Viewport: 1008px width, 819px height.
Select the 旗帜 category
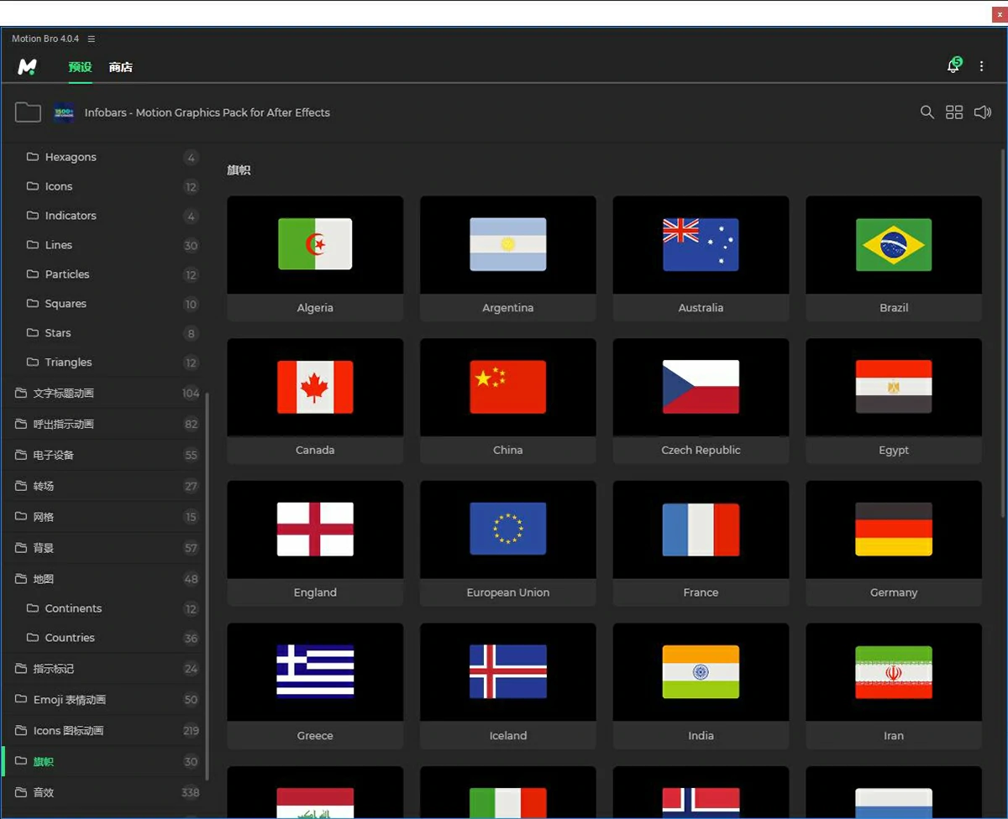[104, 762]
